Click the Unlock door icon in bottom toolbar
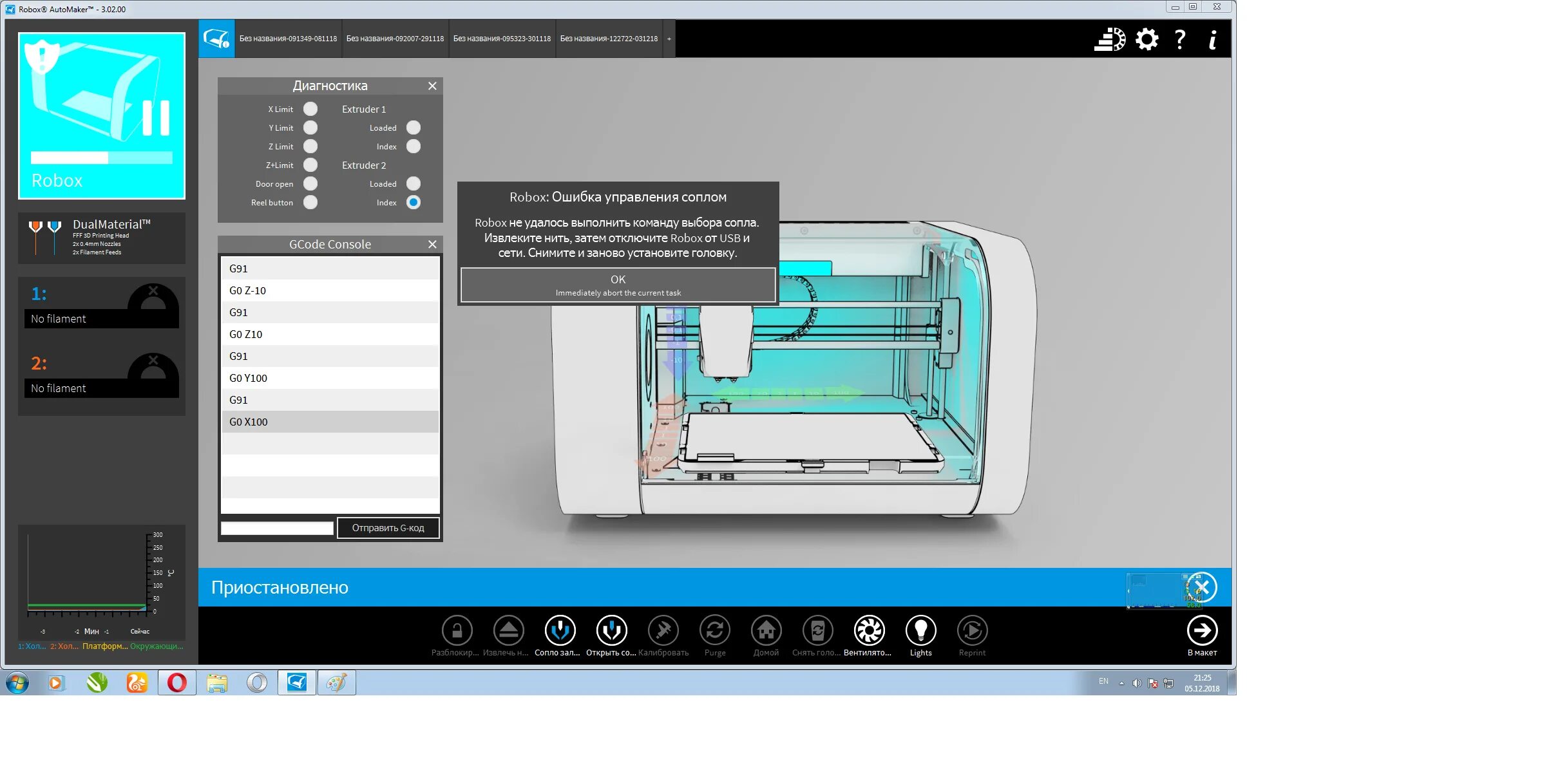 457,630
